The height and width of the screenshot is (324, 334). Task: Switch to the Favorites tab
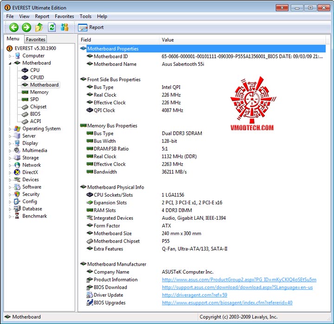point(36,39)
